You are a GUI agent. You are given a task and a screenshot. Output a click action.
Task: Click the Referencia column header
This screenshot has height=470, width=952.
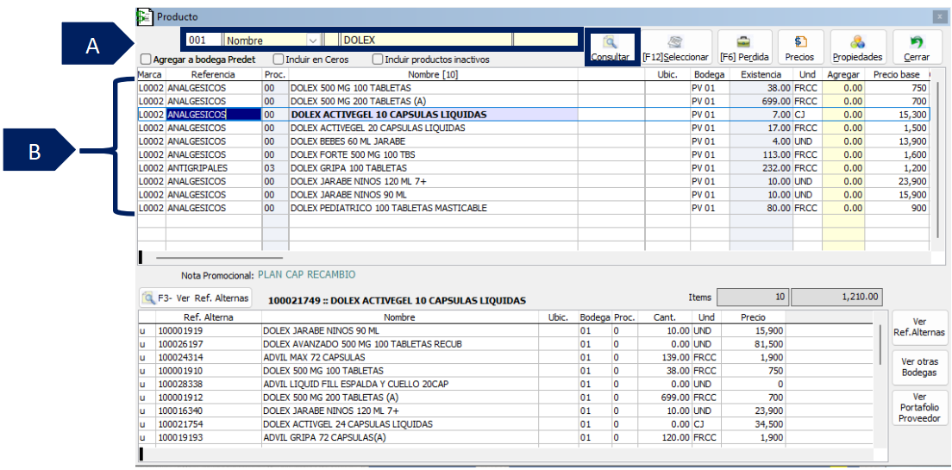pyautogui.click(x=214, y=74)
